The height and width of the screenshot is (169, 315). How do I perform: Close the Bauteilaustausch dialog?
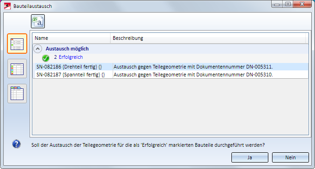[x=302, y=4]
